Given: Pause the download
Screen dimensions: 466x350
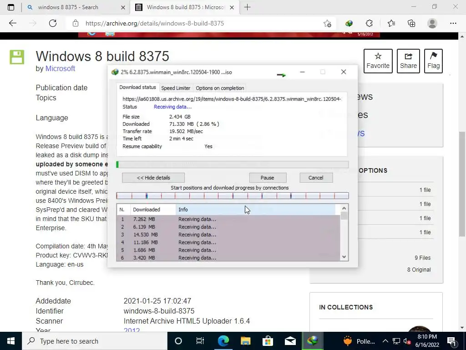Looking at the screenshot, I should tap(268, 178).
